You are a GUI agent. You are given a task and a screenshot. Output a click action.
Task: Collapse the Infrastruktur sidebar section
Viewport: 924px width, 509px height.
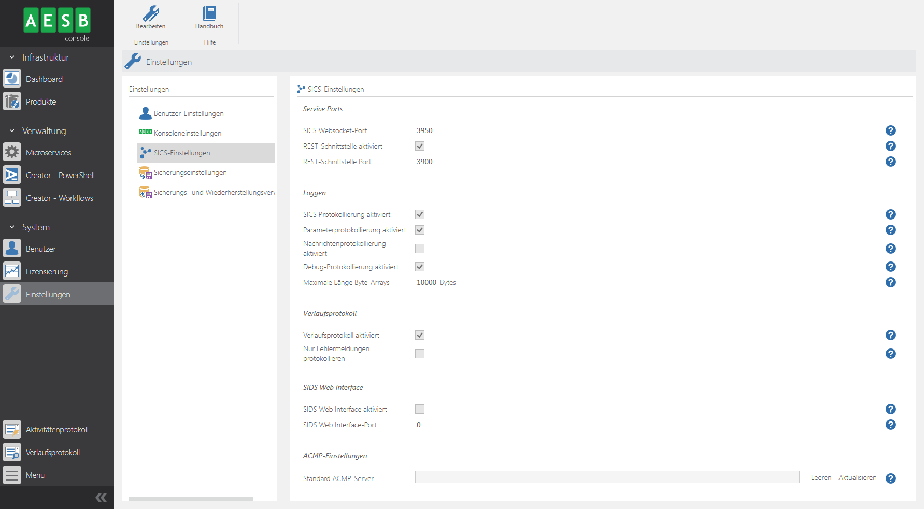coord(12,57)
